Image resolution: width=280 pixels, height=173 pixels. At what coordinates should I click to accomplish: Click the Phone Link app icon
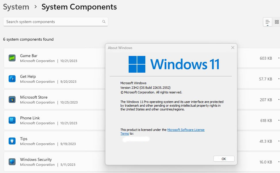coord(12,120)
